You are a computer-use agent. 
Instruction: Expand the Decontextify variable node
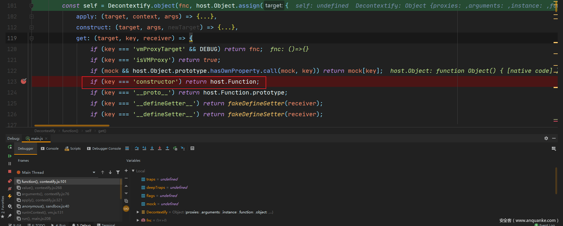point(138,212)
